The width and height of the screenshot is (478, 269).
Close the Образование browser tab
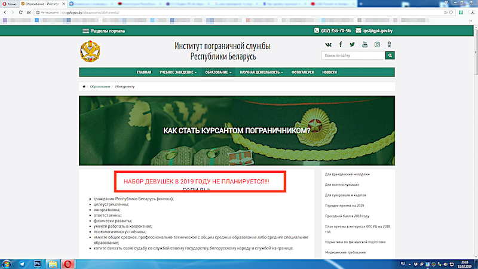[x=64, y=4]
